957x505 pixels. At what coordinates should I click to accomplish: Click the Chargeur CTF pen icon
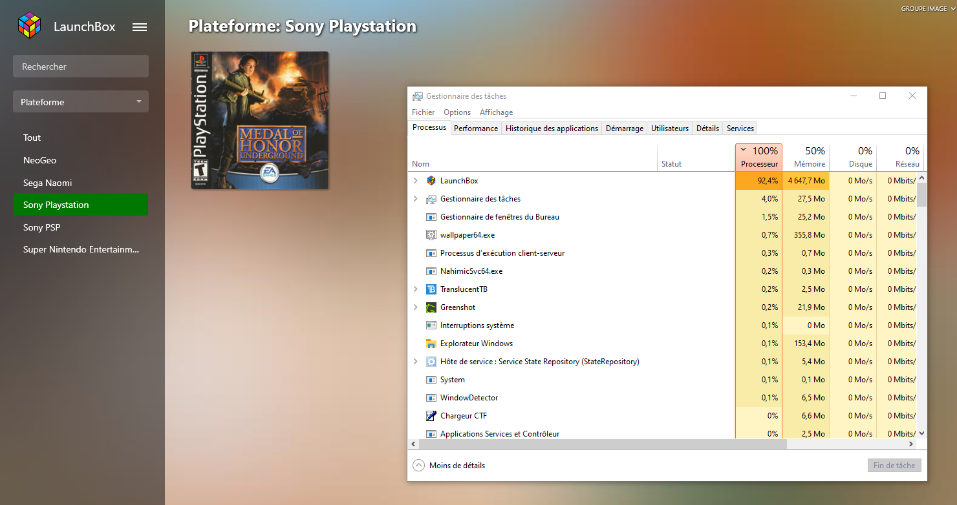point(431,416)
